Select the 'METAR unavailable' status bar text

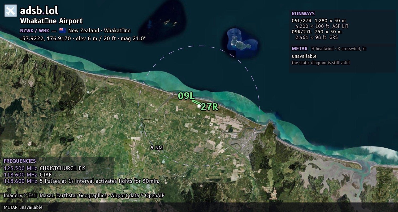pyautogui.click(x=23, y=207)
